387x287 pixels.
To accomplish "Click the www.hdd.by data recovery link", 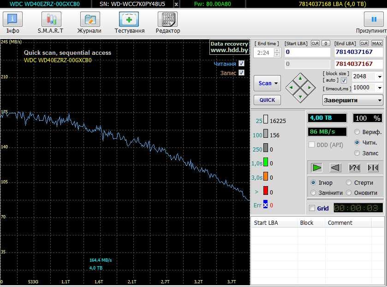I will click(229, 50).
